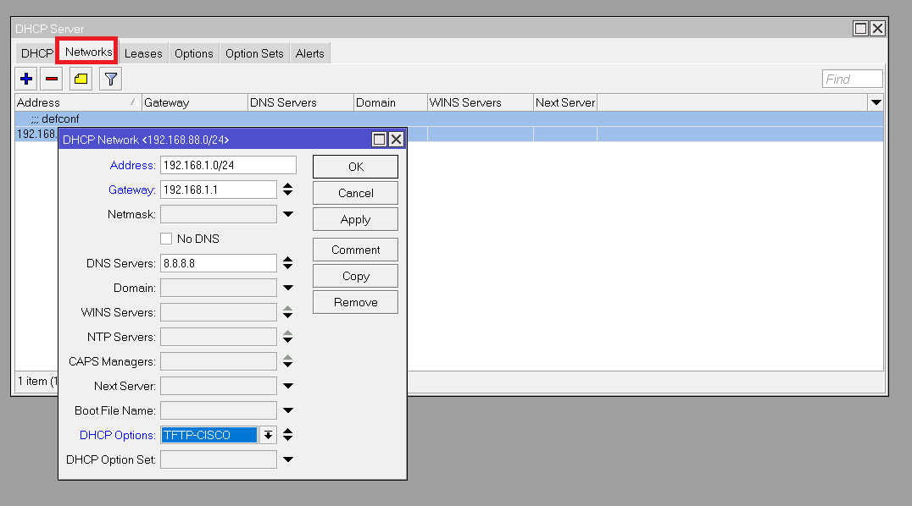The image size is (912, 506).
Task: Click the yellow comment note icon
Action: coord(81,79)
